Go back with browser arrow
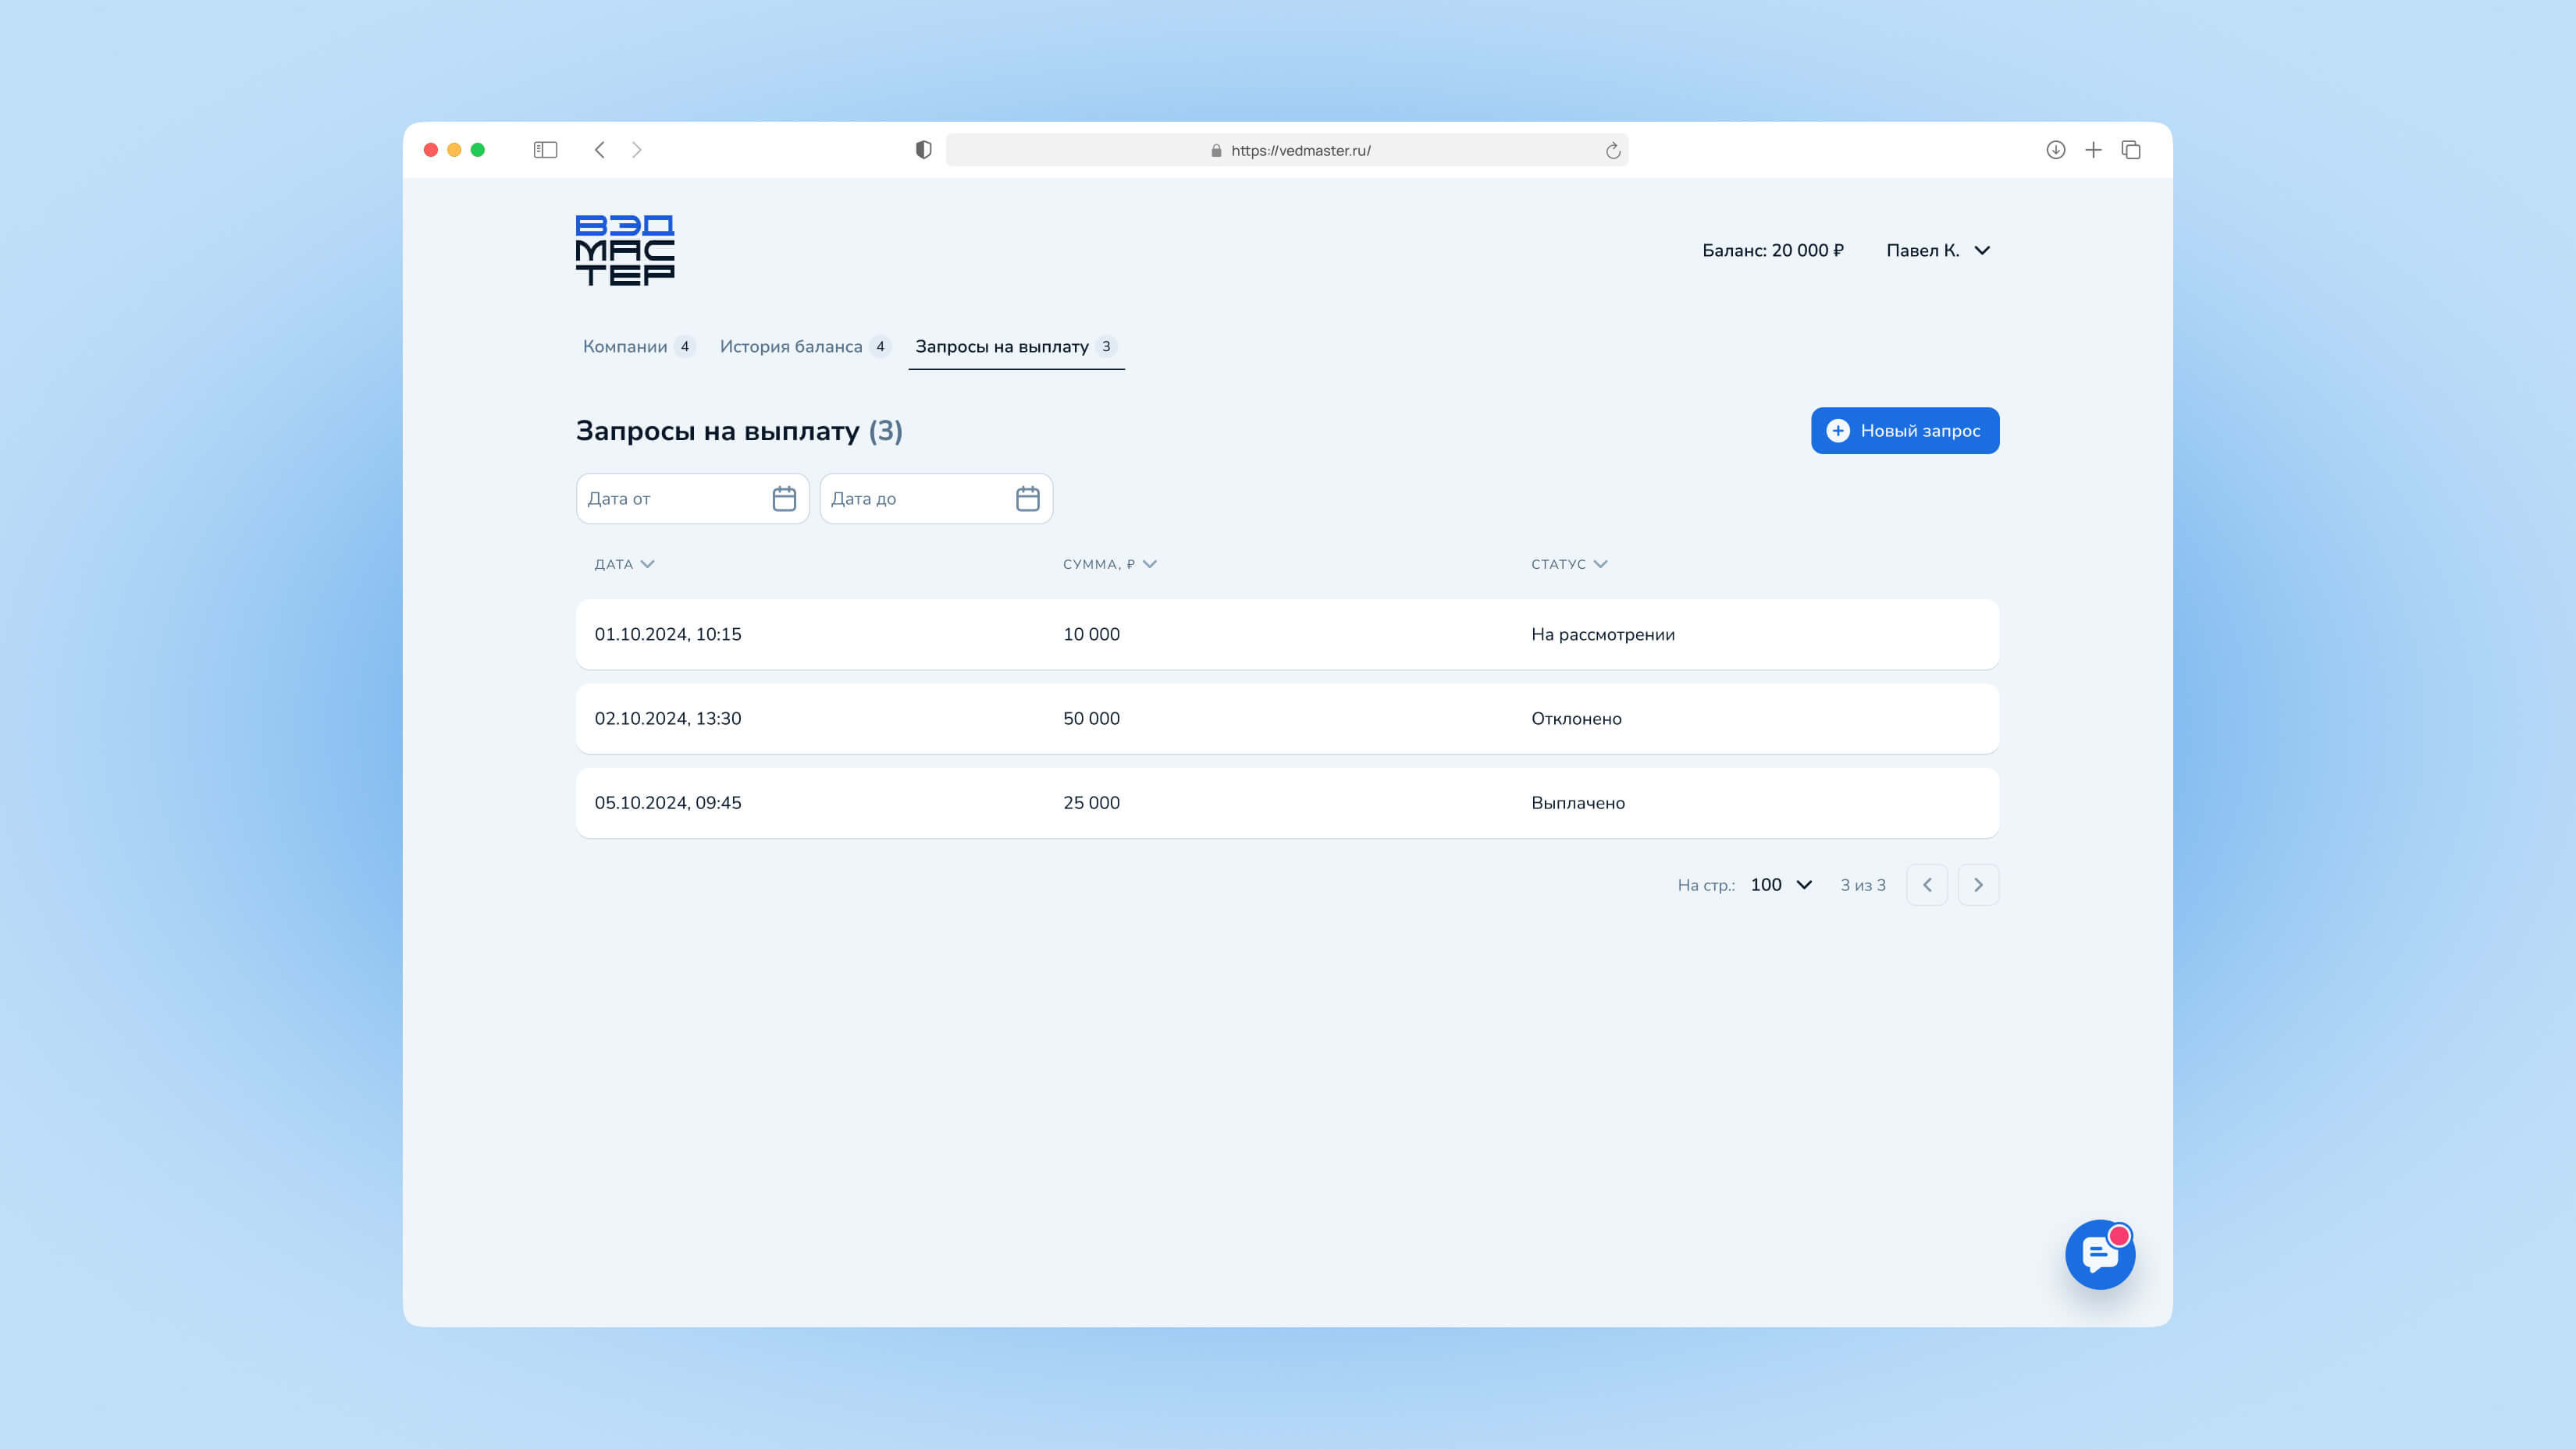This screenshot has width=2576, height=1449. (x=600, y=150)
